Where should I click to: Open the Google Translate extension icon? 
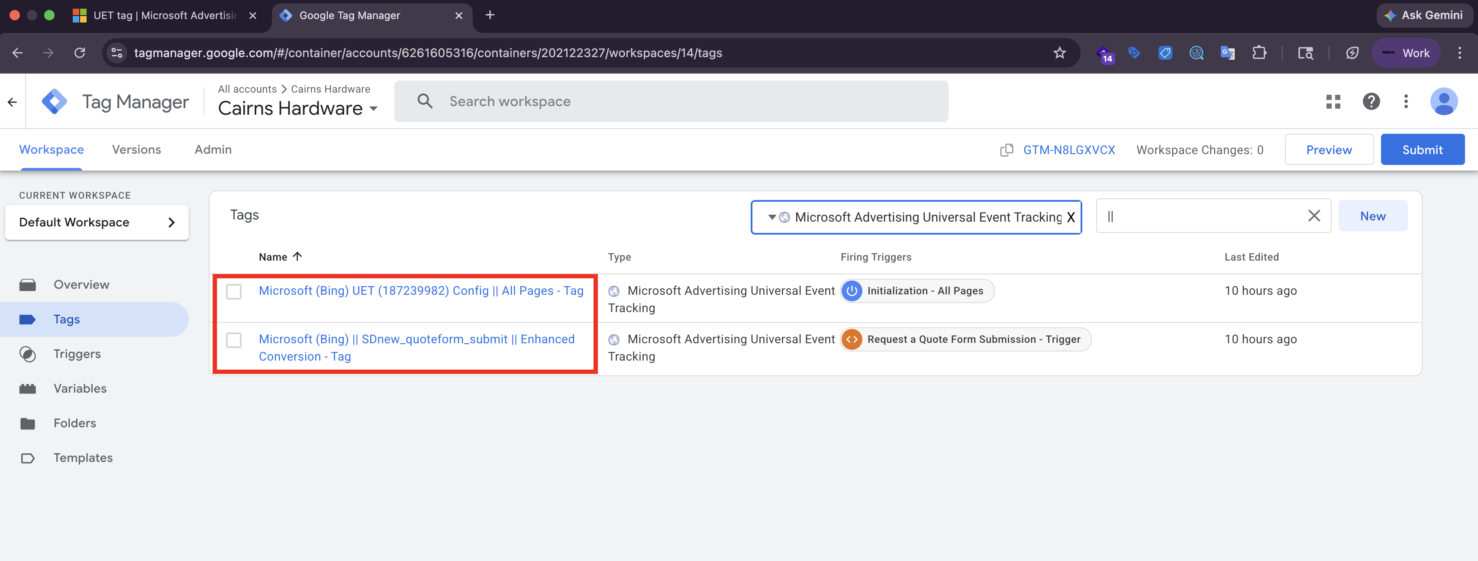click(1227, 53)
